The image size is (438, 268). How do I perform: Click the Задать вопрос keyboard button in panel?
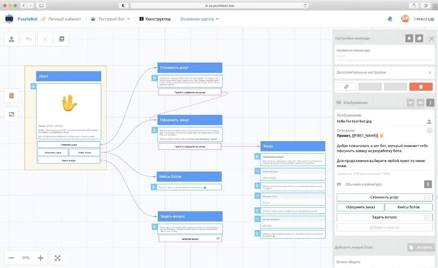384,217
